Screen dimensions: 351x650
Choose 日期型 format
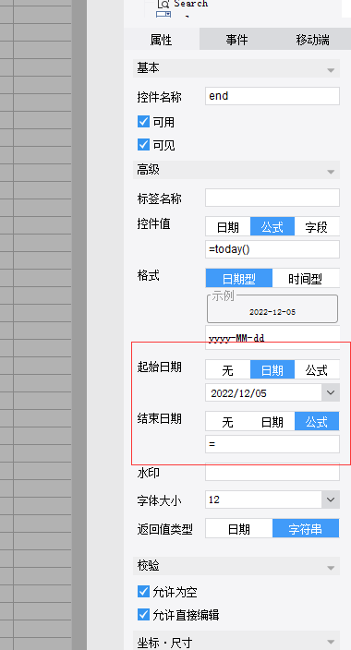[239, 279]
